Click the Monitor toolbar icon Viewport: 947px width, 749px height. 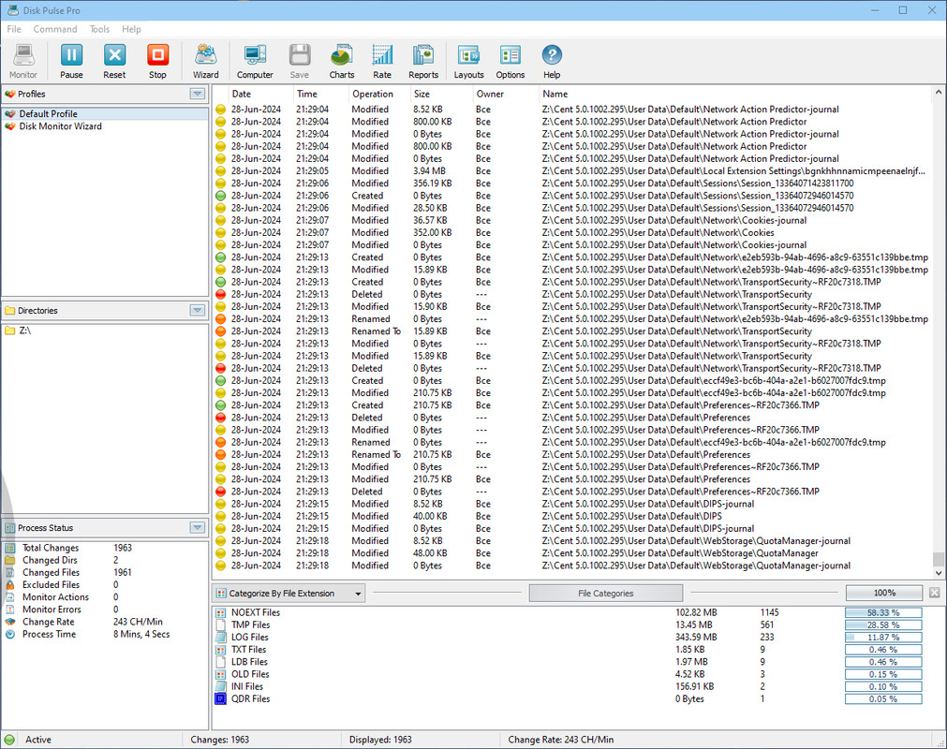coord(23,62)
